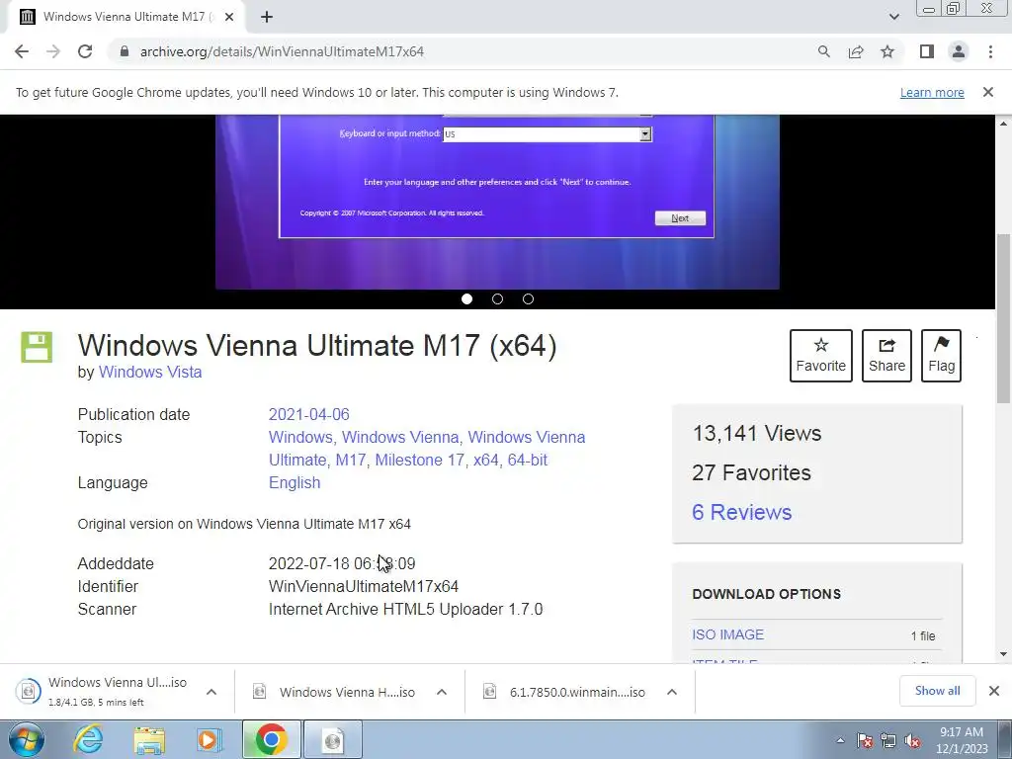The image size is (1012, 759).
Task: Open Windows Explorer from the taskbar
Action: (149, 739)
